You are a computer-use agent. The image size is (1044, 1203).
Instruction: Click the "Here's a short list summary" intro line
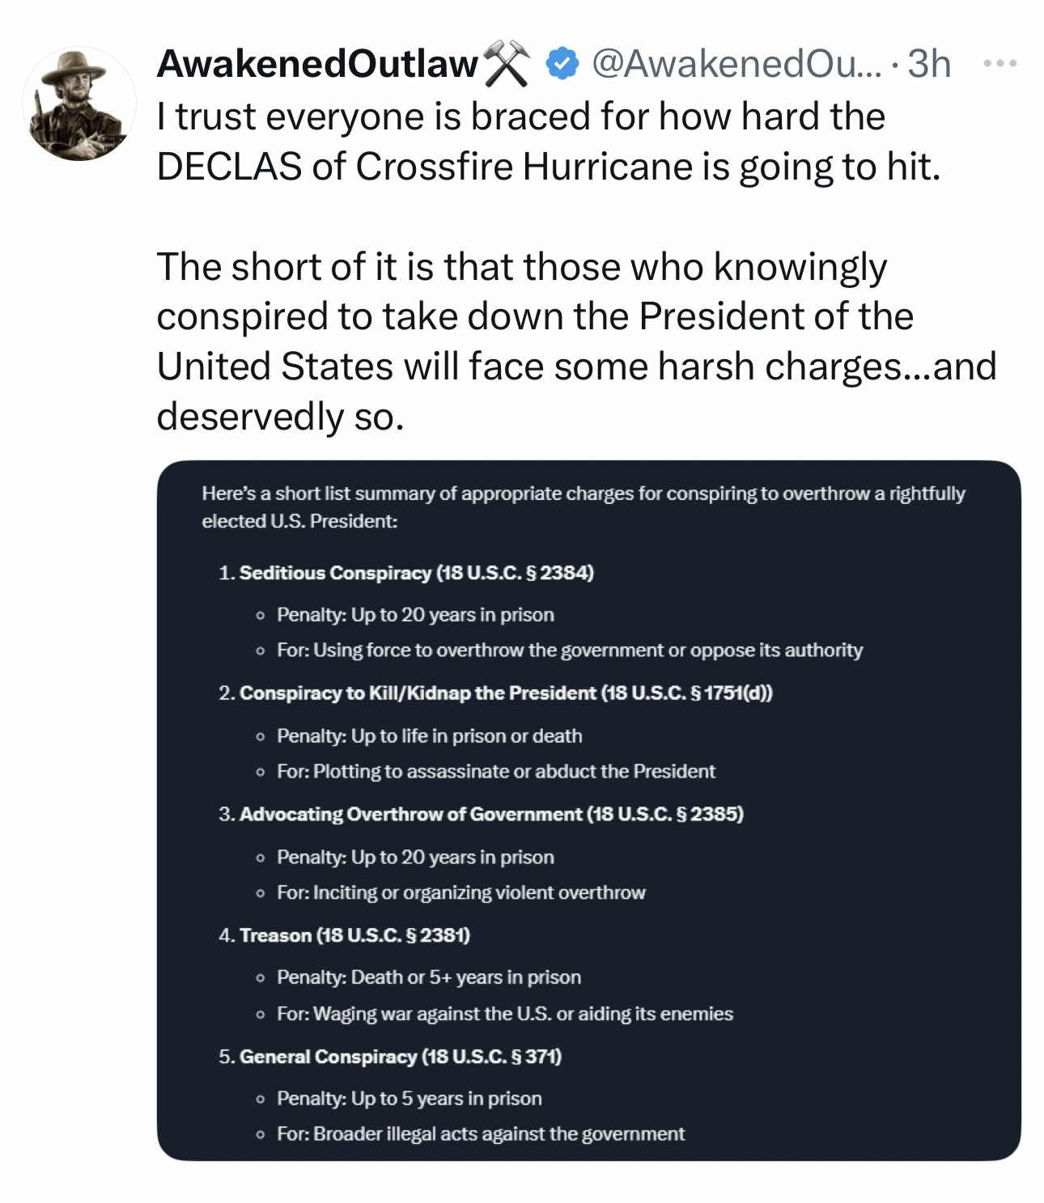[583, 506]
